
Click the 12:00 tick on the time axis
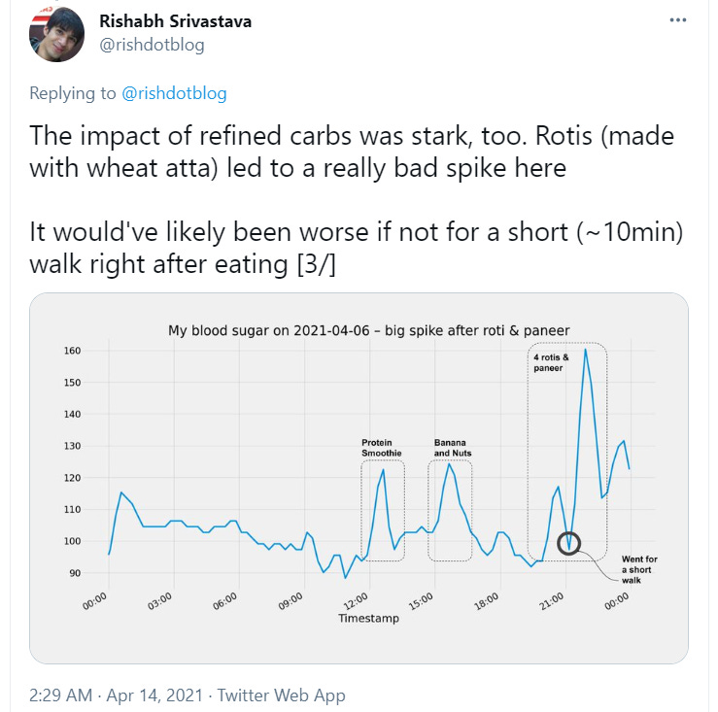point(356,601)
